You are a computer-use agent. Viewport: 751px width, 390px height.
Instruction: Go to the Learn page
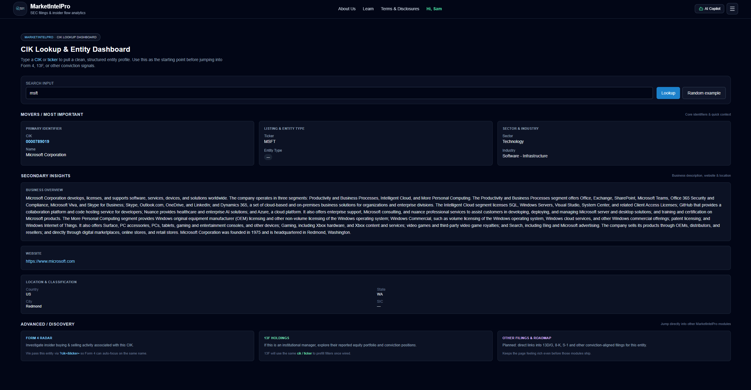368,9
